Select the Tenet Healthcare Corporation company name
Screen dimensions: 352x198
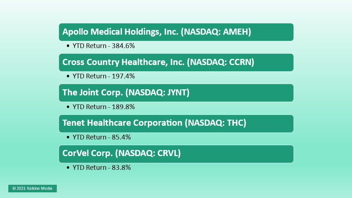(x=122, y=123)
